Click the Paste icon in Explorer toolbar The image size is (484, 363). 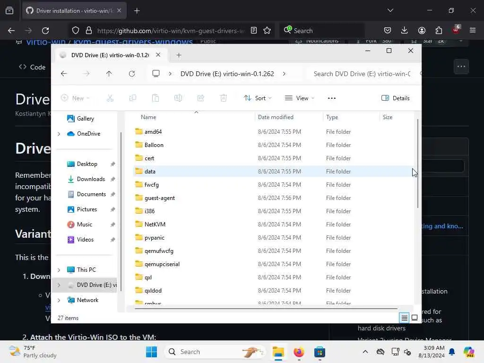[x=156, y=98]
